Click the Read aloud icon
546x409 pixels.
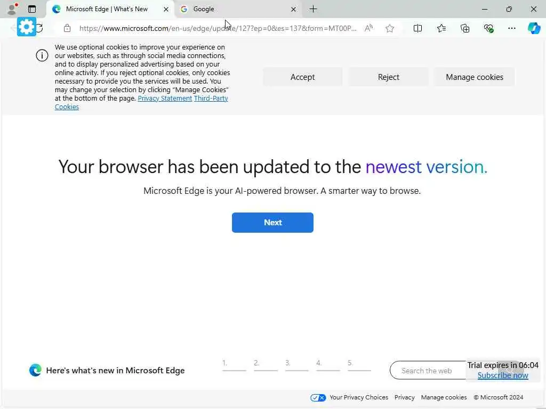pyautogui.click(x=368, y=28)
